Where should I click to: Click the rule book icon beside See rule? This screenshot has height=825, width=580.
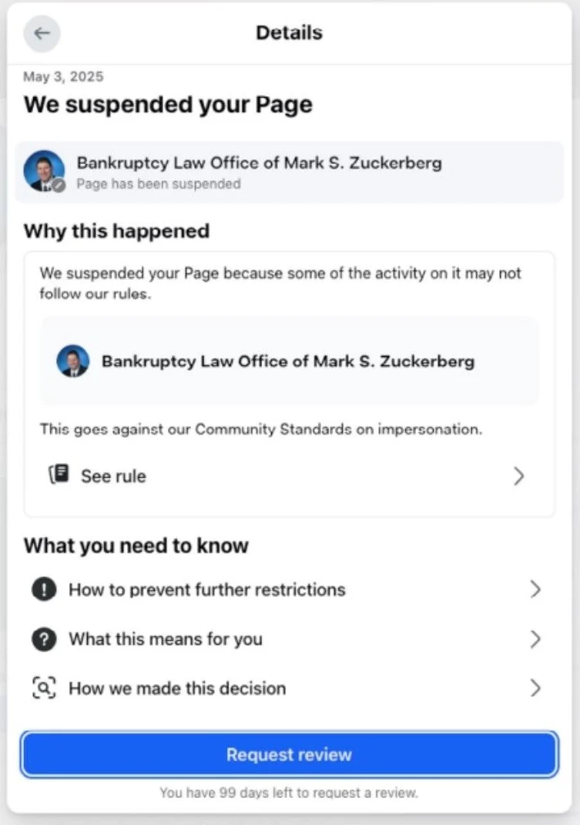(59, 475)
